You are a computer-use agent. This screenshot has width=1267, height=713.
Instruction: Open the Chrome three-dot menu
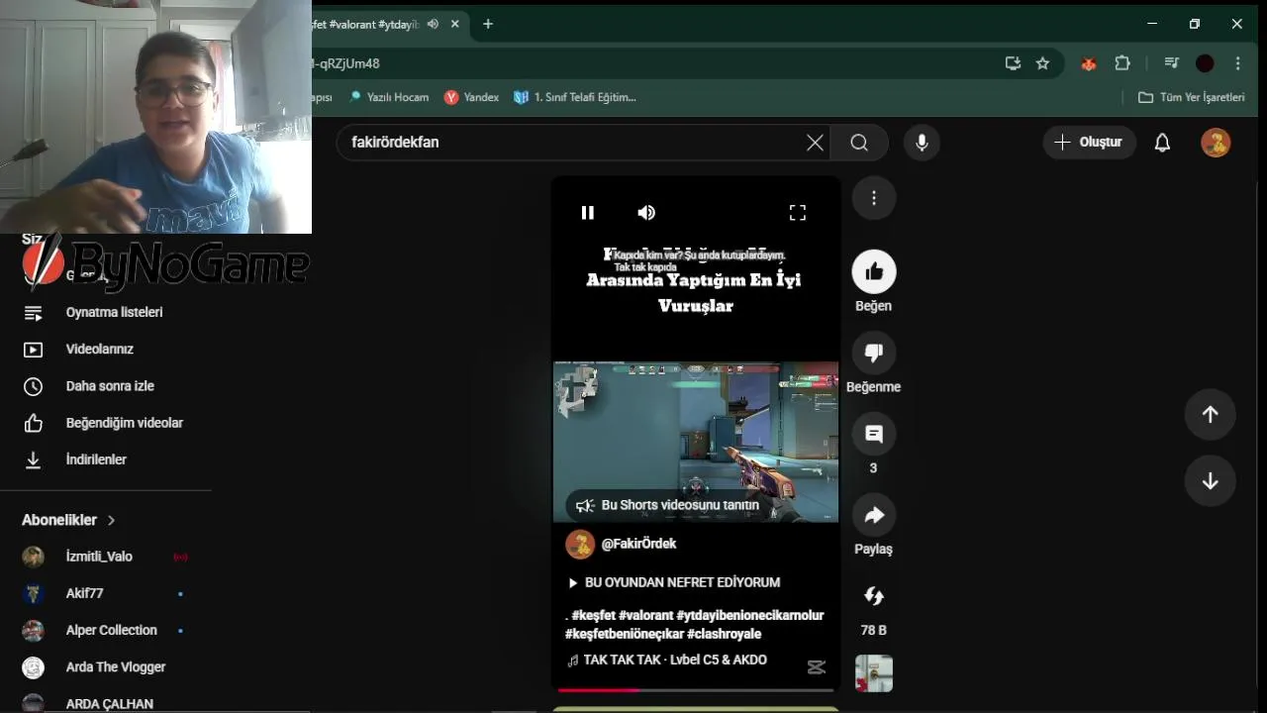(x=1237, y=63)
